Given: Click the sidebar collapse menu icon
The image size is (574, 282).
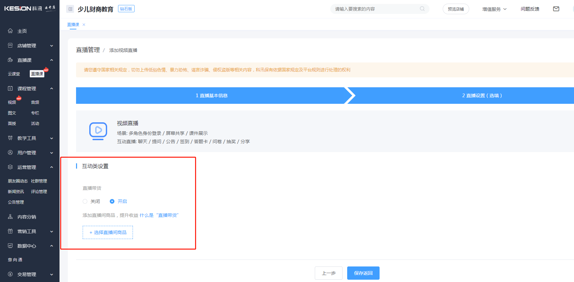Looking at the screenshot, I should (x=70, y=9).
